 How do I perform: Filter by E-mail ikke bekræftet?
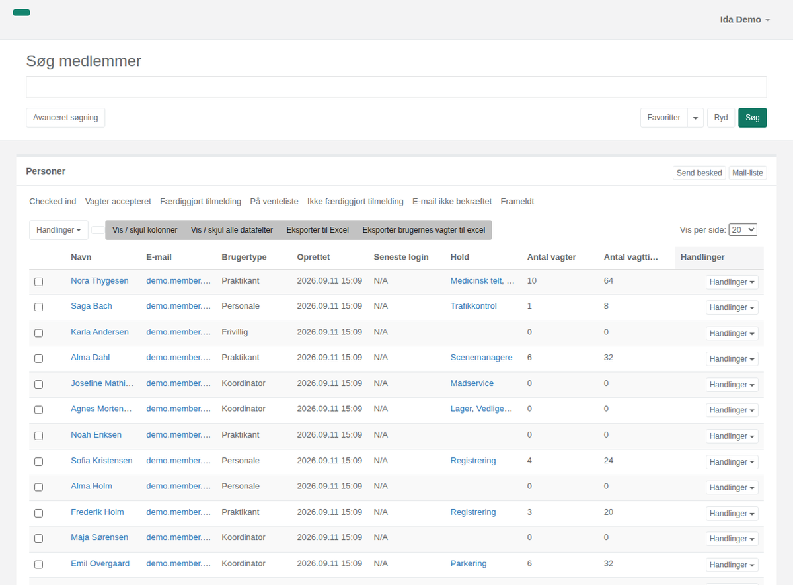[452, 202]
